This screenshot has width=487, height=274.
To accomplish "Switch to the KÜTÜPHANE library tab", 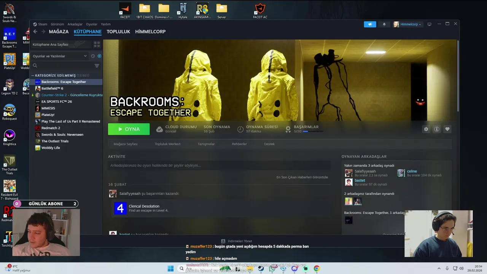I will point(88,32).
